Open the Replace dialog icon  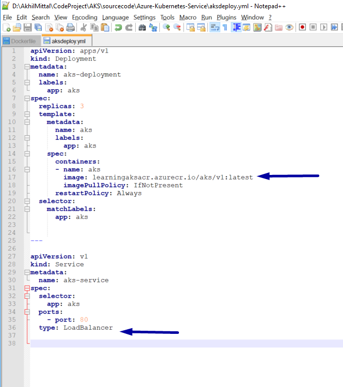pyautogui.click(x=153, y=27)
